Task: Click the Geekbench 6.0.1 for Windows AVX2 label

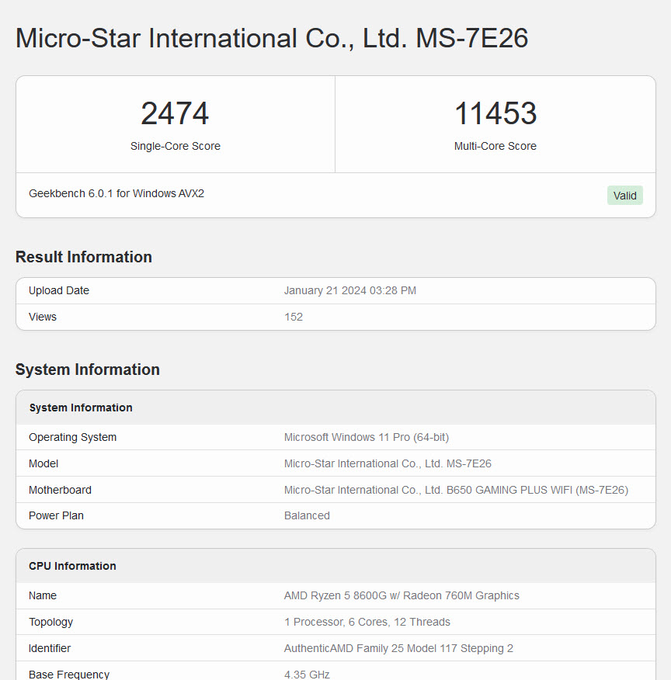Action: tap(116, 193)
